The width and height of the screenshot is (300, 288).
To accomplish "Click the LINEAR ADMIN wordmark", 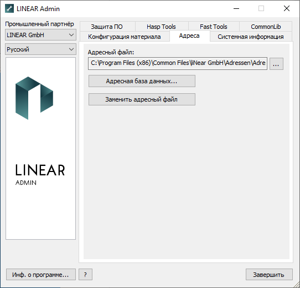I will pyautogui.click(x=40, y=175).
